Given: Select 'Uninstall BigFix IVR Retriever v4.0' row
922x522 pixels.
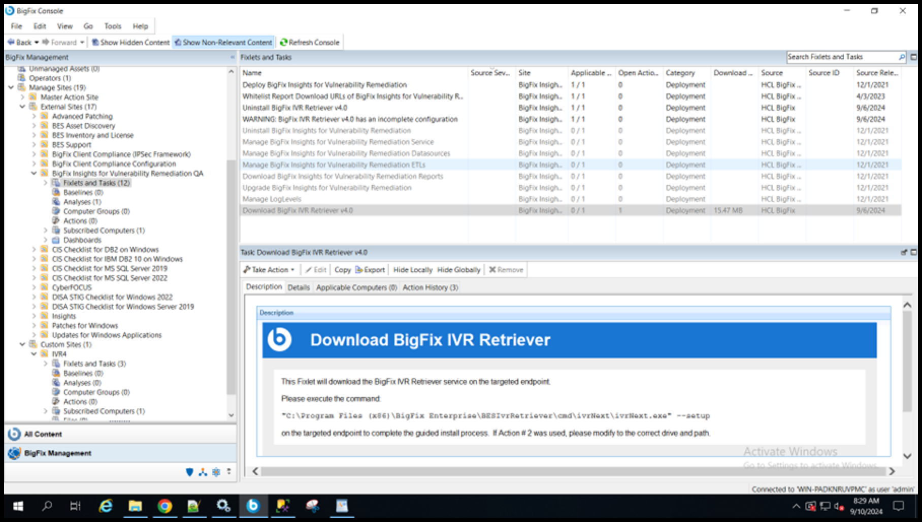Looking at the screenshot, I should click(571, 108).
